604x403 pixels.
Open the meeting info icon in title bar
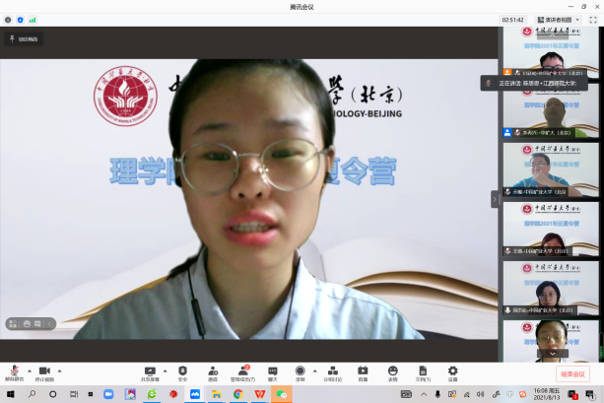(8, 19)
